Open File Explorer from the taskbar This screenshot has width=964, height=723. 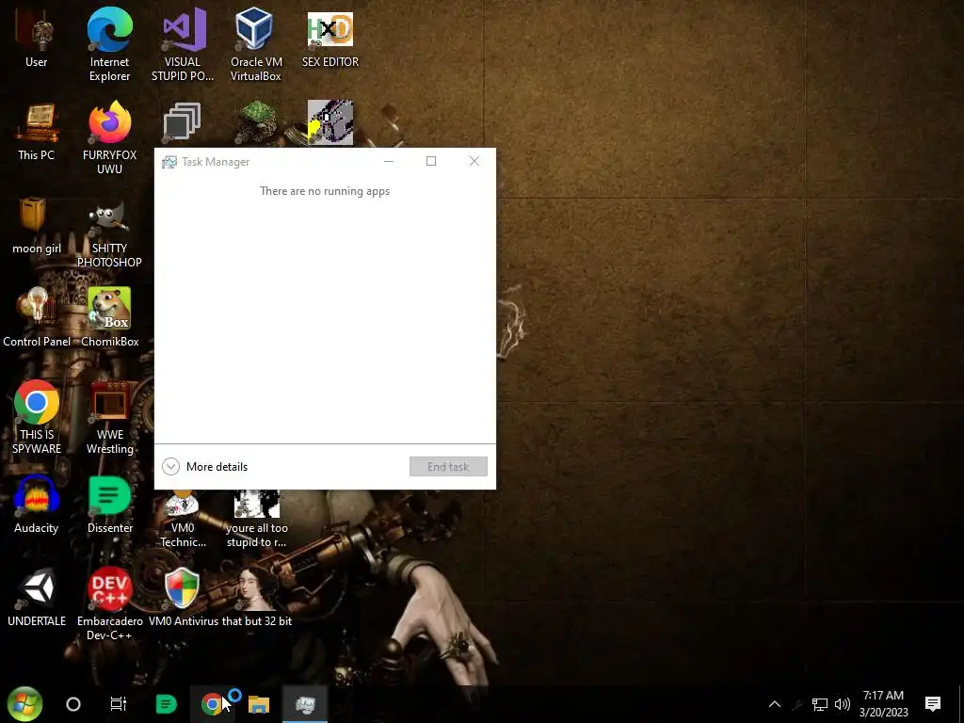pos(259,704)
